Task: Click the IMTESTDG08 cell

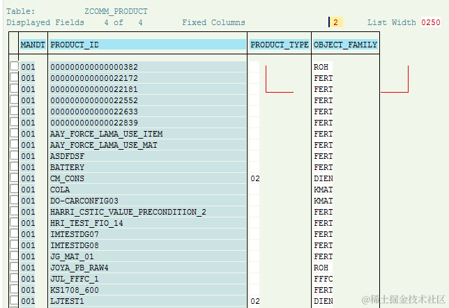Action: point(148,245)
